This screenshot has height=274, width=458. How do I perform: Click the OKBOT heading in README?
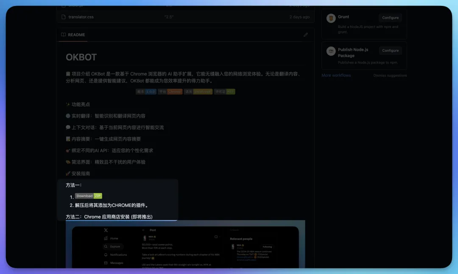click(x=81, y=57)
